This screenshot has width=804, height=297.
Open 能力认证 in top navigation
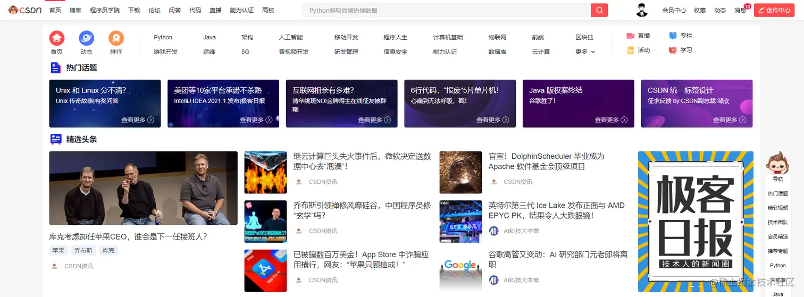(242, 10)
